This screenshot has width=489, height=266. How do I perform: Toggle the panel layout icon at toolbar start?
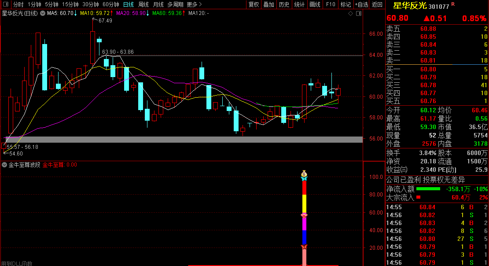(x=6, y=4)
